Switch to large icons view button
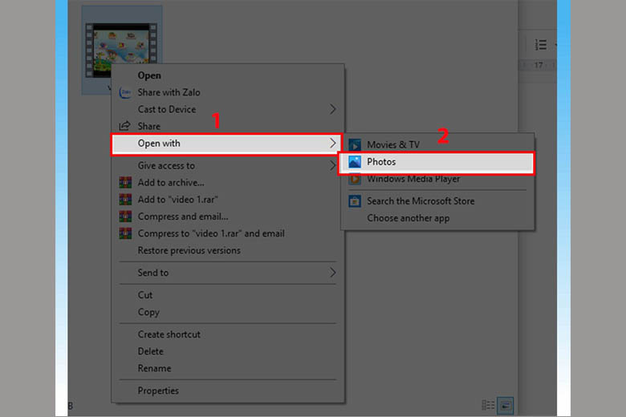 (x=505, y=406)
